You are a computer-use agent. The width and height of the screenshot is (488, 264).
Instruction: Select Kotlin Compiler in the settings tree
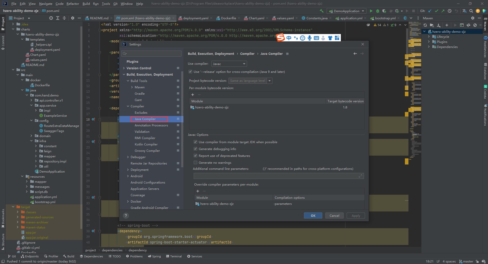(146, 144)
